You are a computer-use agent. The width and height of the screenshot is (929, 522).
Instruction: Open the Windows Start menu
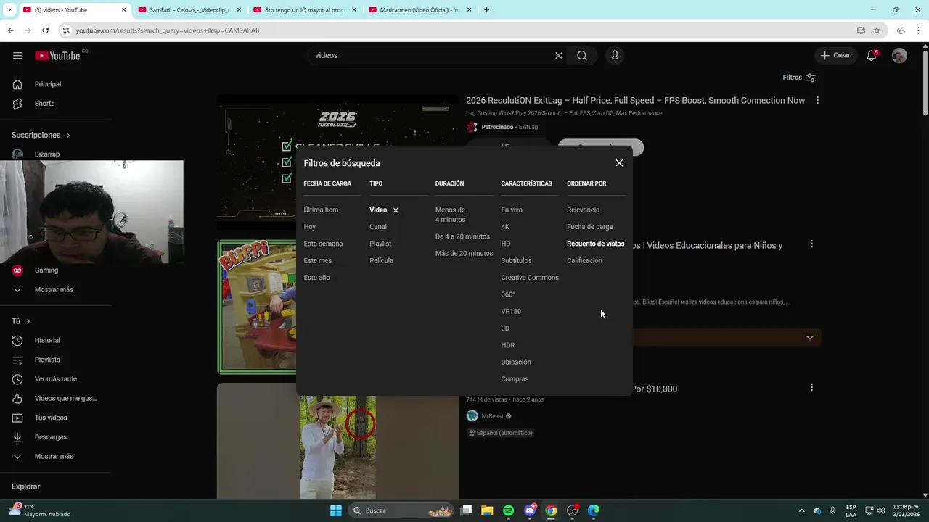click(335, 510)
